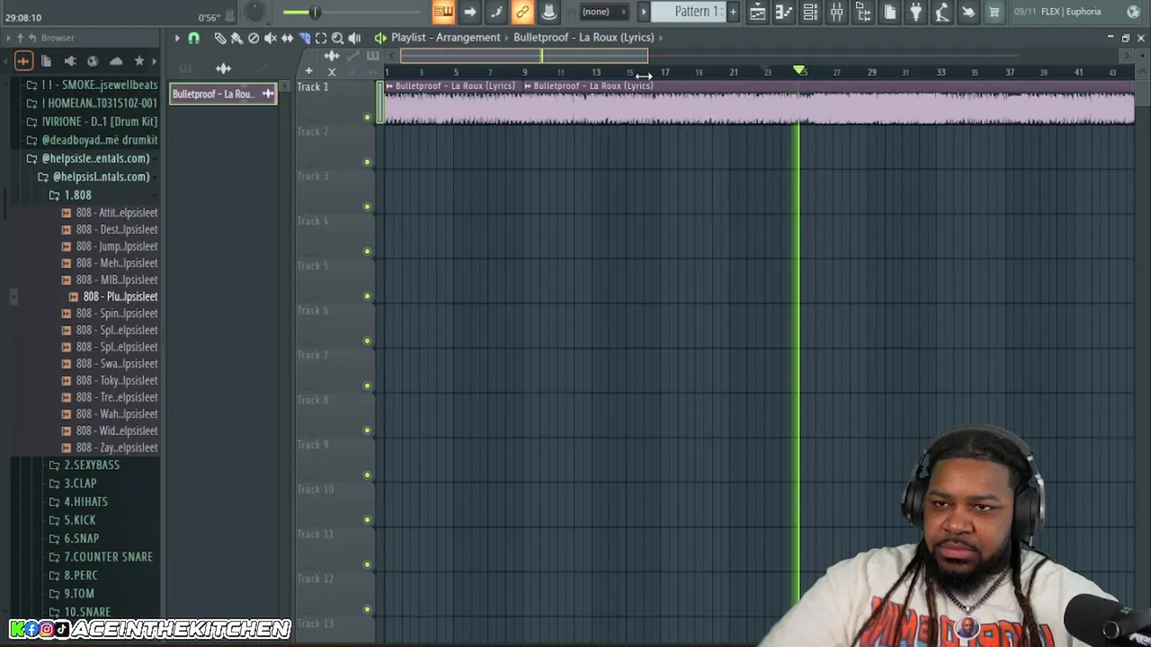The image size is (1151, 647).
Task: Select the Slip tool in playlist toolbar
Action: [287, 38]
